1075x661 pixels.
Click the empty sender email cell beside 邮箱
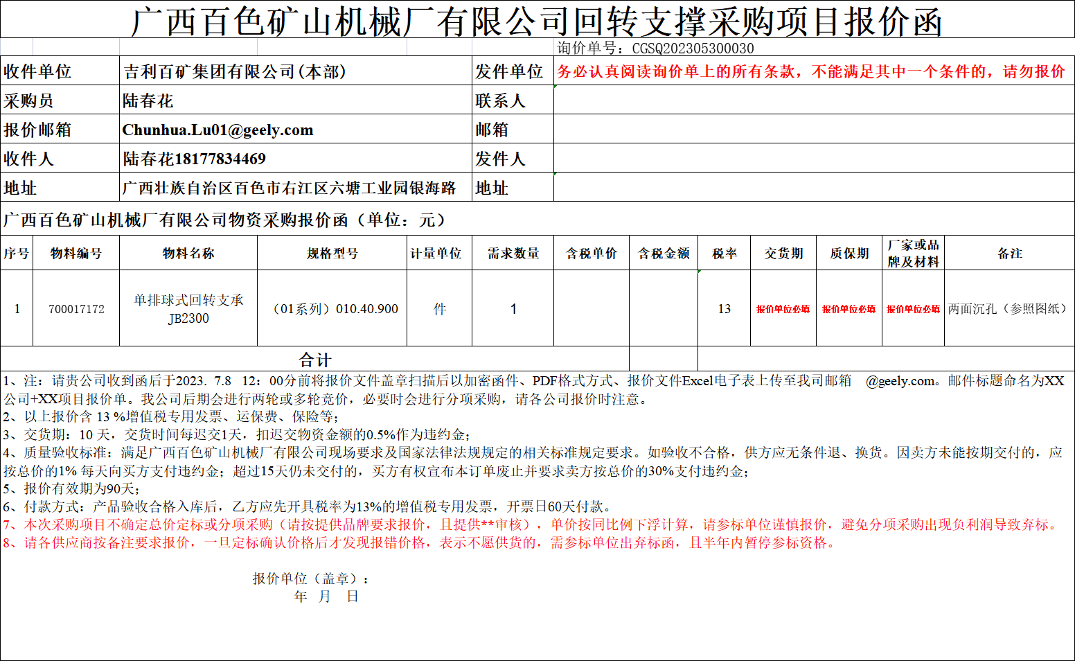[x=814, y=130]
